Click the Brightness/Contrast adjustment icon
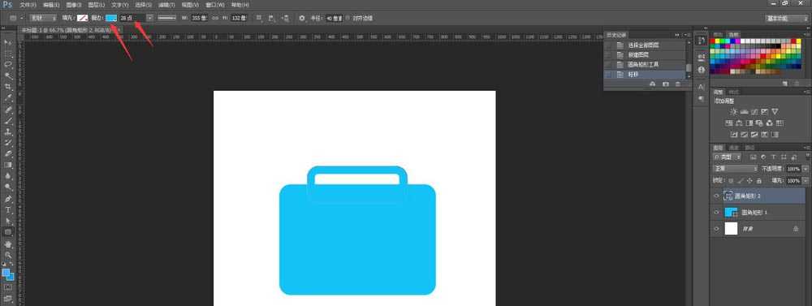The image size is (812, 306). (x=733, y=112)
